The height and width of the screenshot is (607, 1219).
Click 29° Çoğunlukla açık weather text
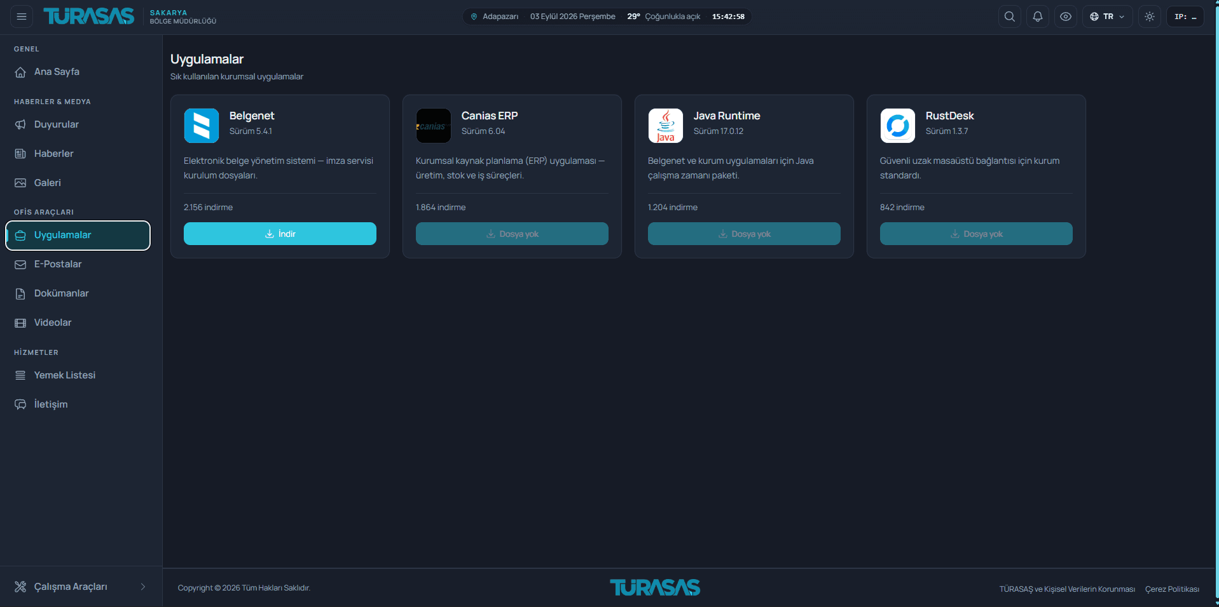[664, 17]
